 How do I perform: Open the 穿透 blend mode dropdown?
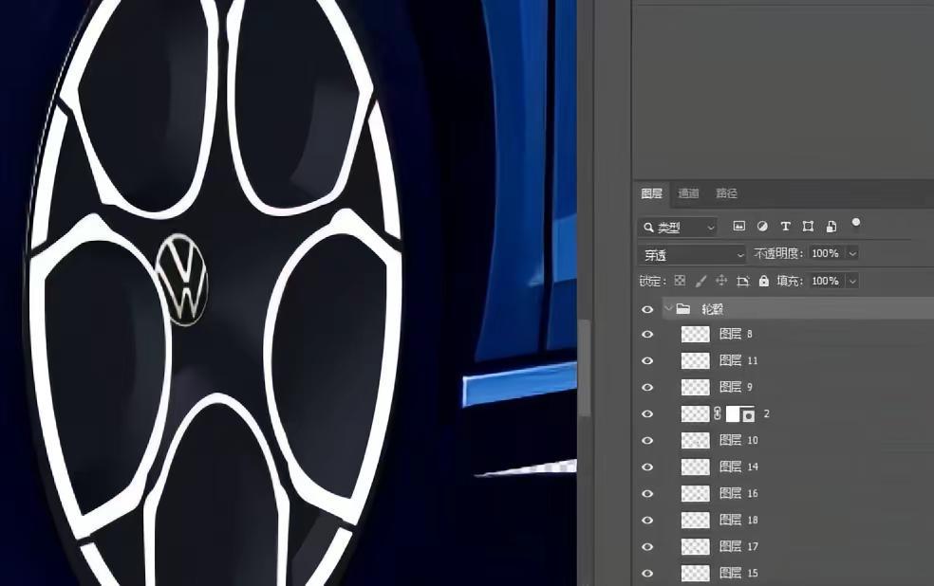[x=692, y=255]
